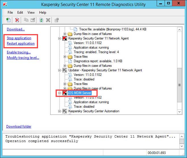
Task: Click log pane scrollbar up arrow
Action: [182, 136]
